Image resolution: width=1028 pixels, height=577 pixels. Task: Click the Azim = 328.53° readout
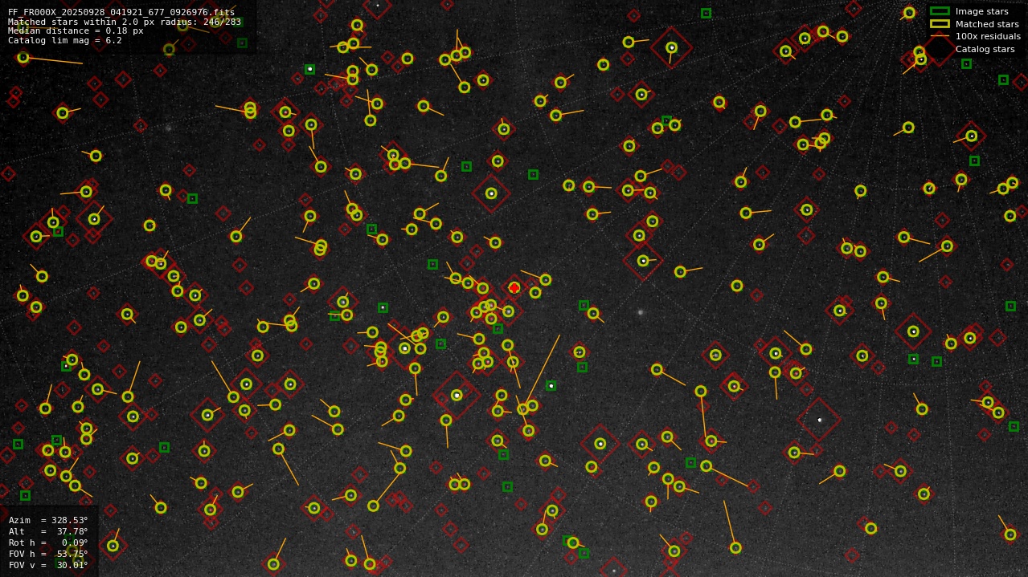tap(48, 520)
